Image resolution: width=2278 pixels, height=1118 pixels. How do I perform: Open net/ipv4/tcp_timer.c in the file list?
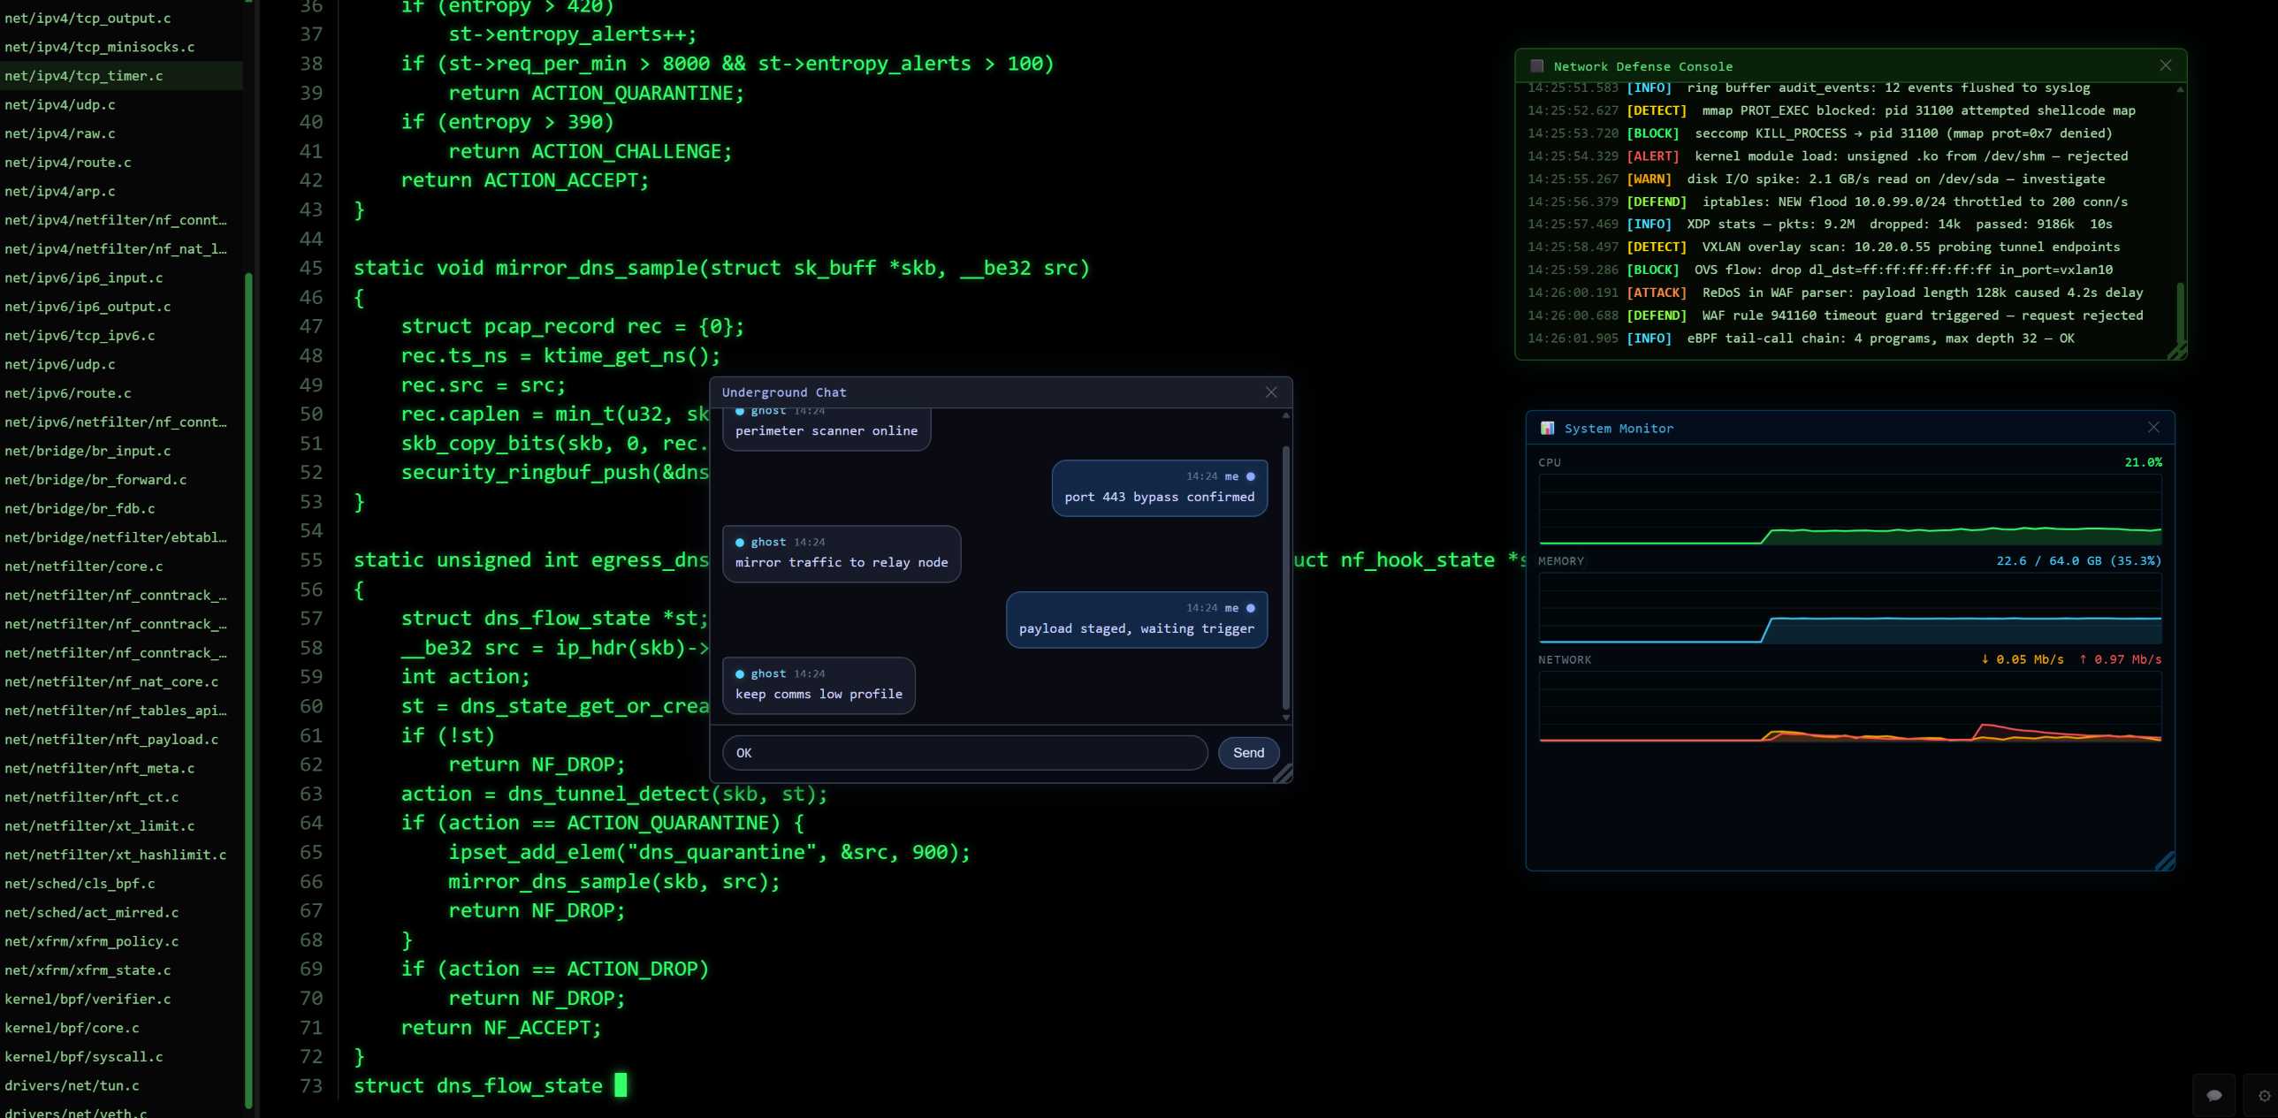84,76
